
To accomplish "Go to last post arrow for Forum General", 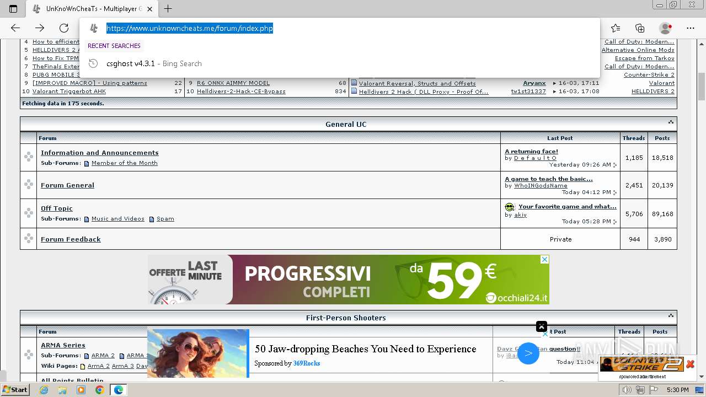I will click(x=615, y=192).
